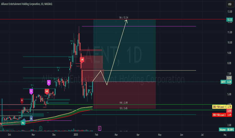This screenshot has width=235, height=138.
Task: Select the TP 1 target label
Action: [x=32, y=86]
